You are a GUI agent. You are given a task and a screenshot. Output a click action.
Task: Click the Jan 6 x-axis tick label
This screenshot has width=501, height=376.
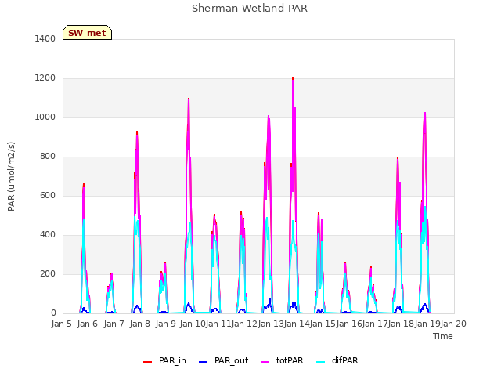click(x=88, y=324)
